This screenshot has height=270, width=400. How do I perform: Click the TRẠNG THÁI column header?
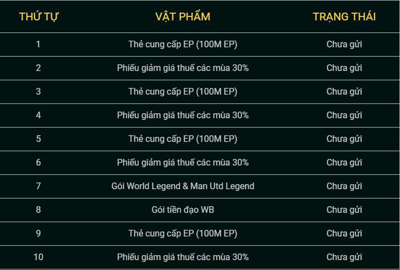coord(344,17)
